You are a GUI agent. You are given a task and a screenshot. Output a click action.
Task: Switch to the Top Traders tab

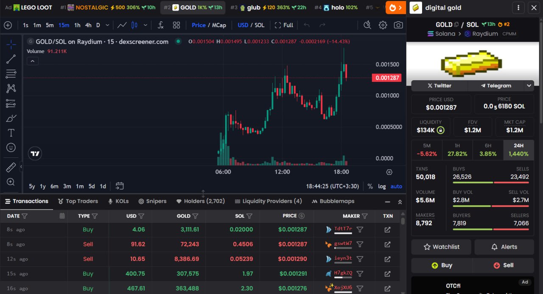pyautogui.click(x=78, y=201)
